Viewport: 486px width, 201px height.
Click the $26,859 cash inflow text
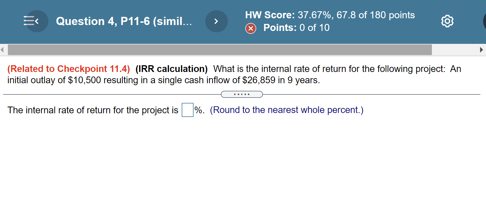click(259, 80)
